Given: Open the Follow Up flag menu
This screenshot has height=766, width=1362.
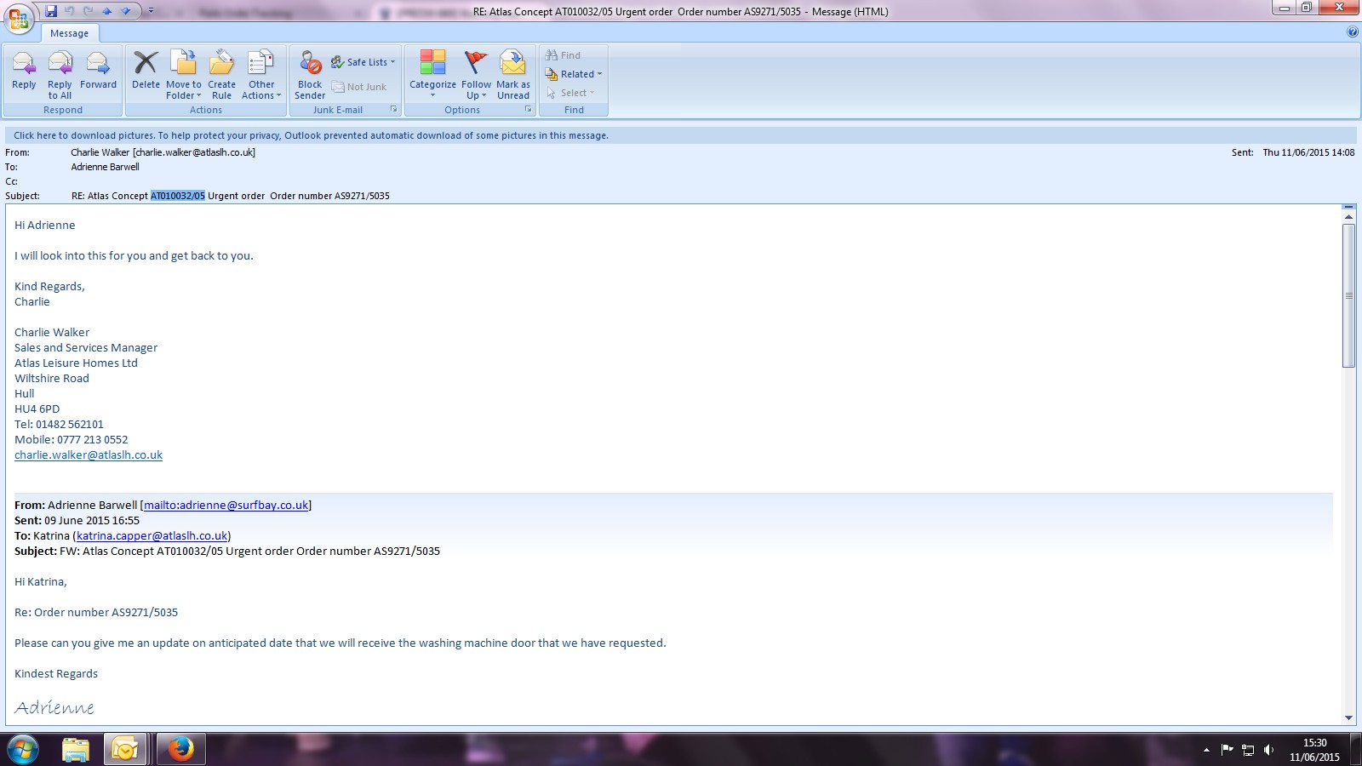Looking at the screenshot, I should (476, 74).
